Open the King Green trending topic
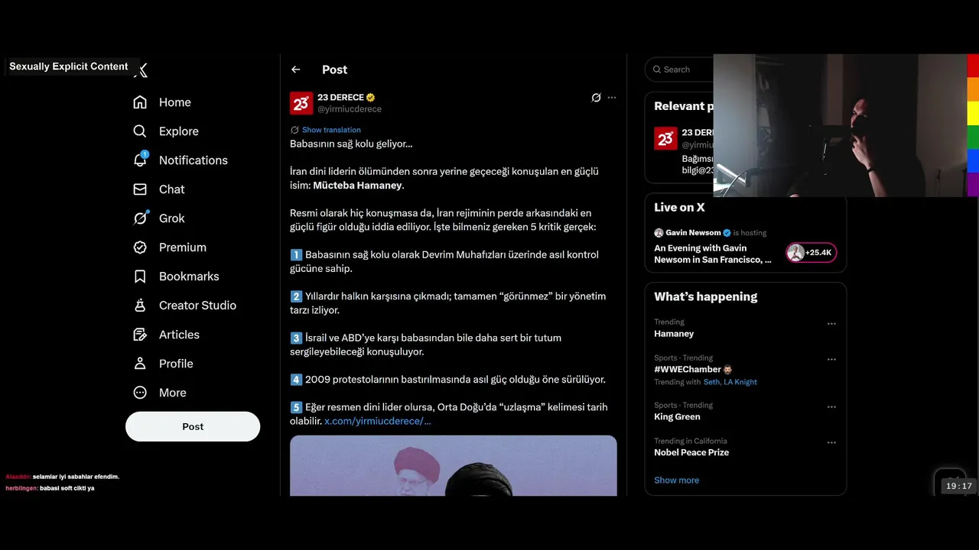979x550 pixels. point(677,417)
